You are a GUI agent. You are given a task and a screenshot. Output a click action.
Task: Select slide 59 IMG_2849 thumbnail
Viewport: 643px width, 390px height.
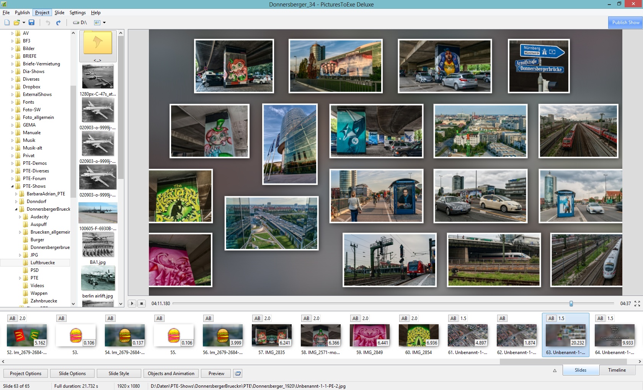coord(370,335)
